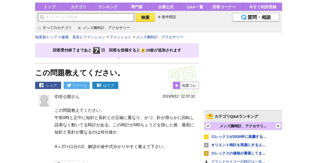This screenshot has width=312, height=163.
Task: Click the キーワードで探す search input
Action: [86, 17]
